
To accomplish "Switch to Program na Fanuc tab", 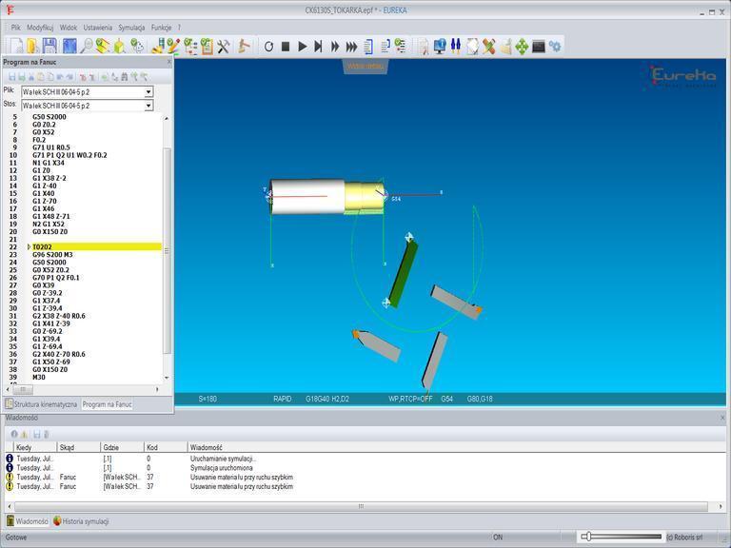I will pyautogui.click(x=107, y=404).
